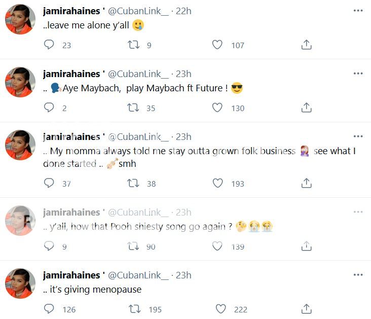Share the "Pooh shiesty song" tweet

tap(306, 246)
